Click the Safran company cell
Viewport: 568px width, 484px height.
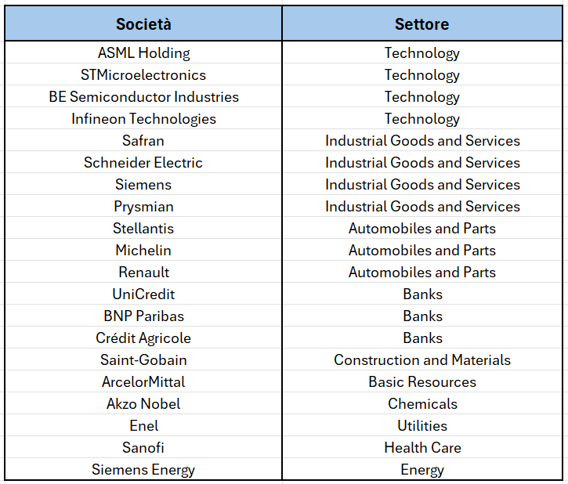coord(143,141)
